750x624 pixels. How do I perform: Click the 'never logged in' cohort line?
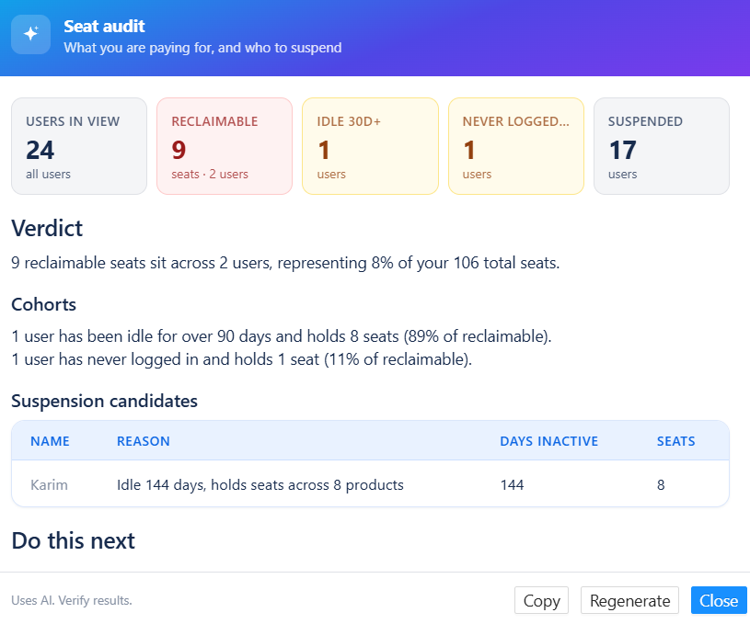[241, 359]
